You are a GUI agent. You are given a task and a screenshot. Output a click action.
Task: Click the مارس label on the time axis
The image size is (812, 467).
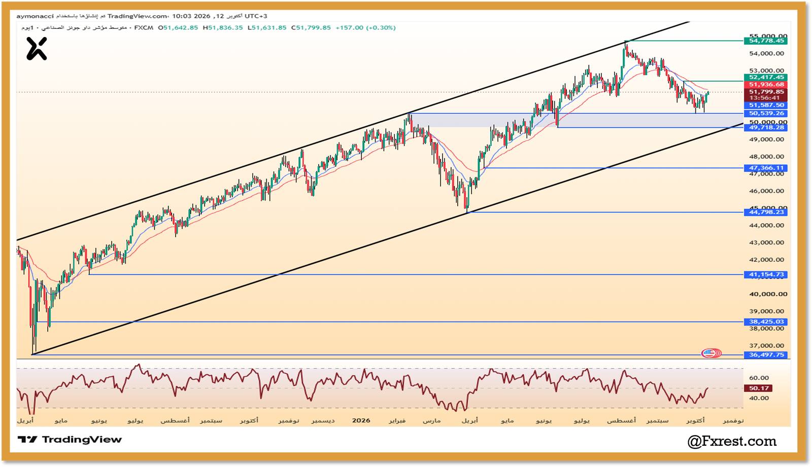[x=432, y=421]
